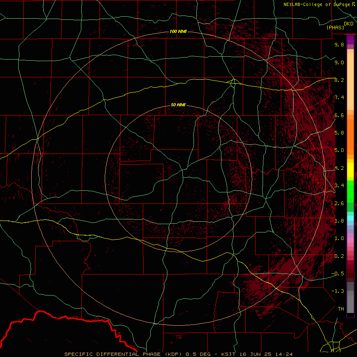The height and width of the screenshot is (357, 357).
Task: Click the 5.0 scale value
Action: (339, 150)
